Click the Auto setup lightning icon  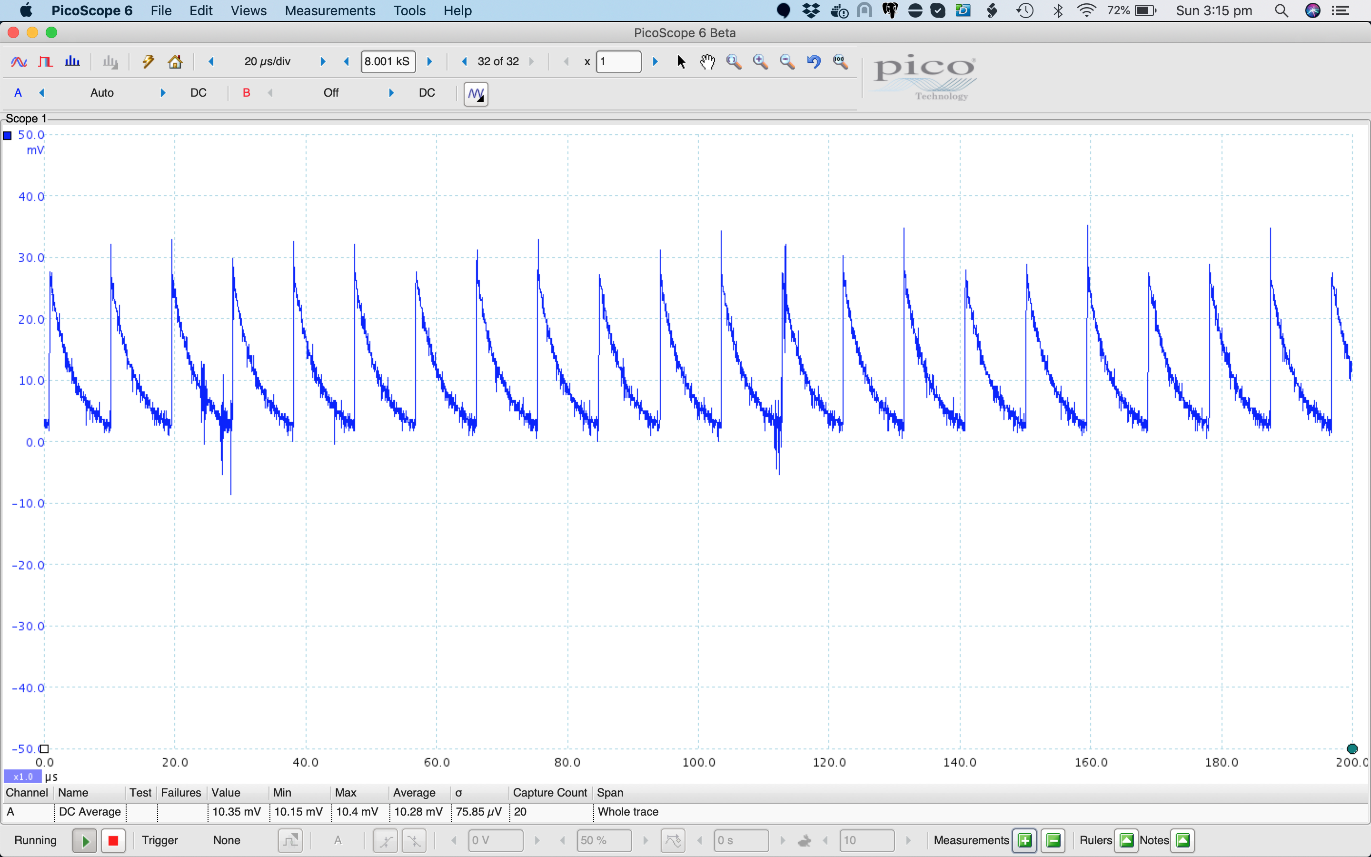coord(149,61)
